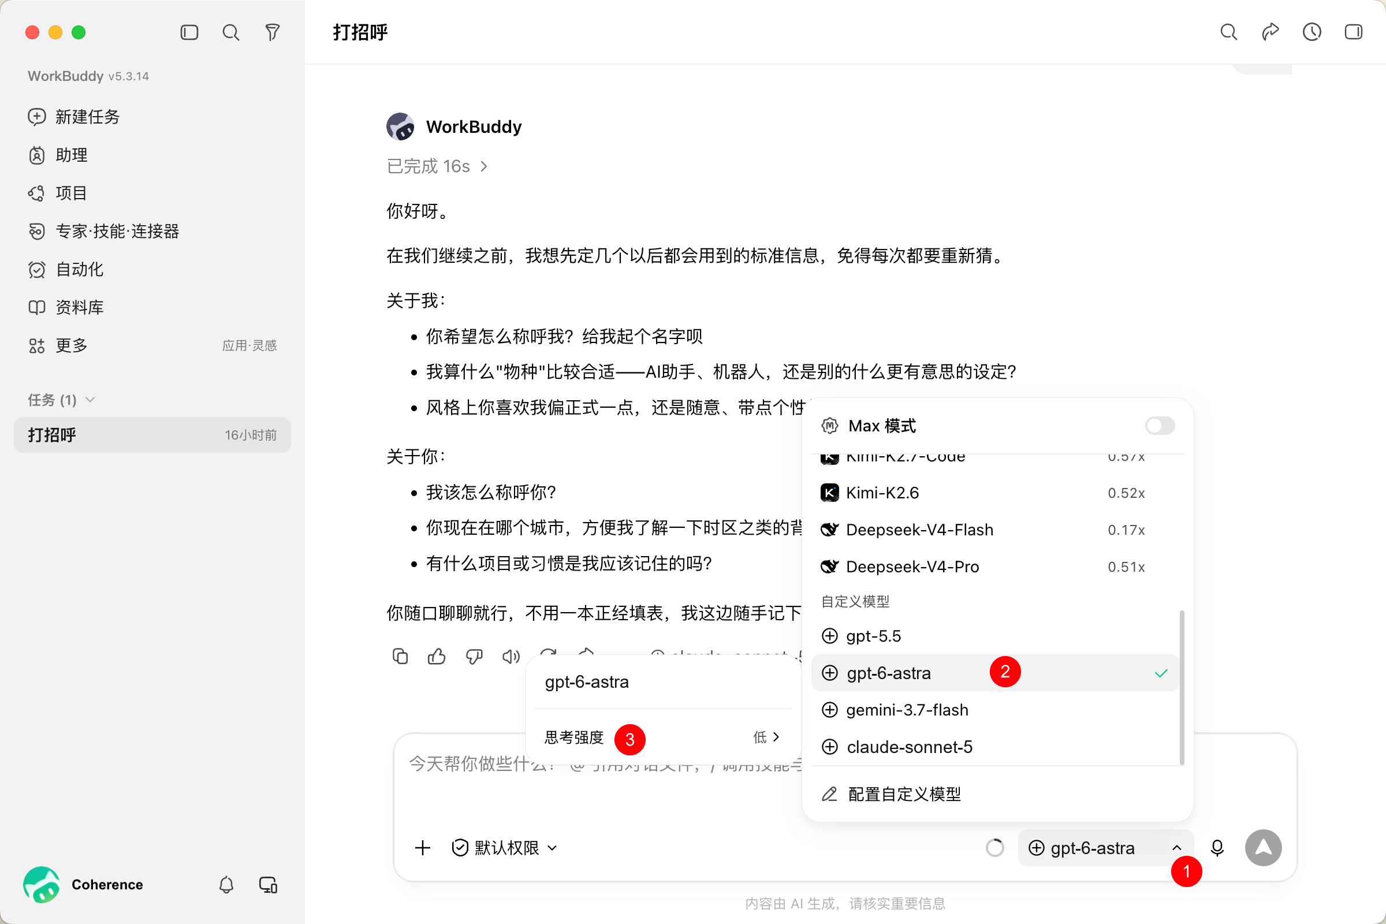Add attachment with the plus icon
The image size is (1386, 924).
click(423, 848)
